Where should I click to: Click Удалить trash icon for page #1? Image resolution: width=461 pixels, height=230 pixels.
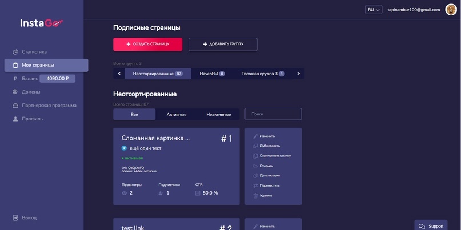(x=255, y=196)
